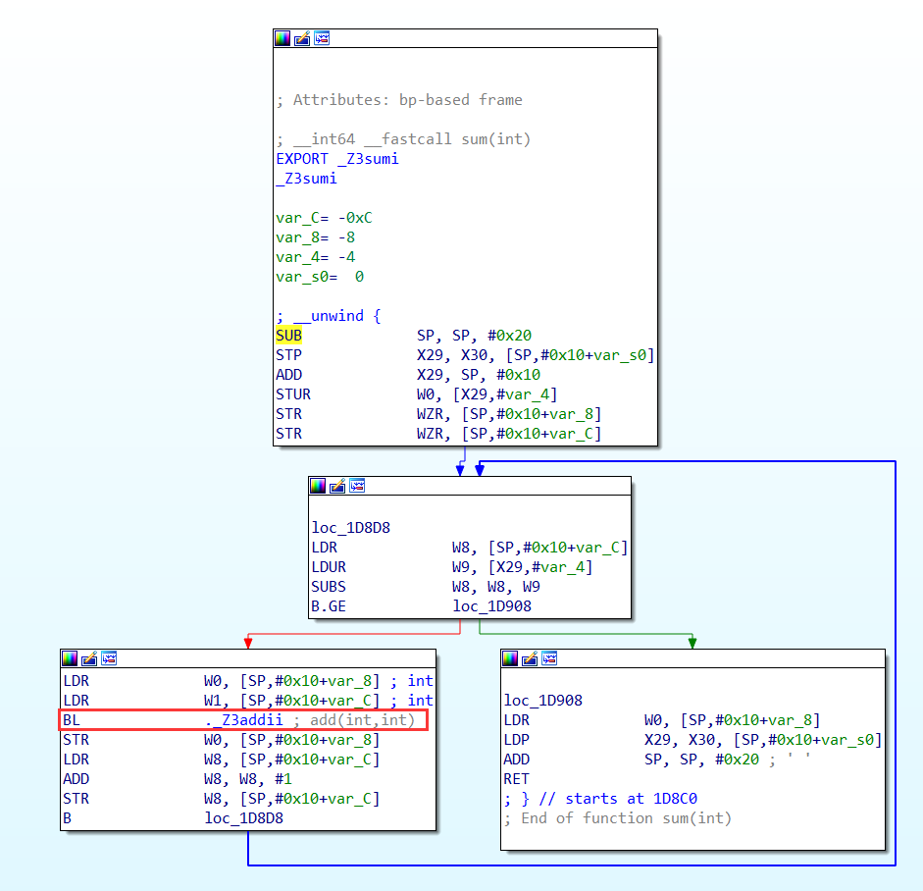Click the color icon on the sum function node
Image resolution: width=923 pixels, height=891 pixels.
pos(282,38)
